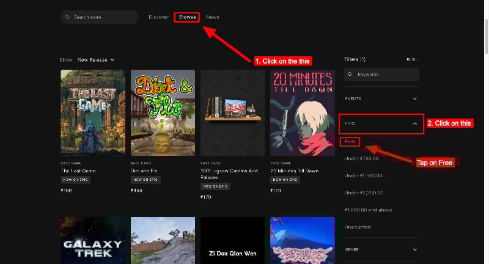Select the Under ₹750.00 price filter

pos(361,159)
